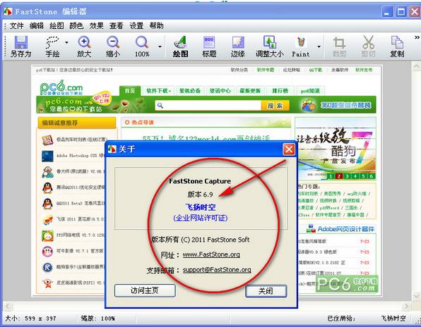
Task: Open the 绘图 menu in menu bar
Action: (x=57, y=25)
